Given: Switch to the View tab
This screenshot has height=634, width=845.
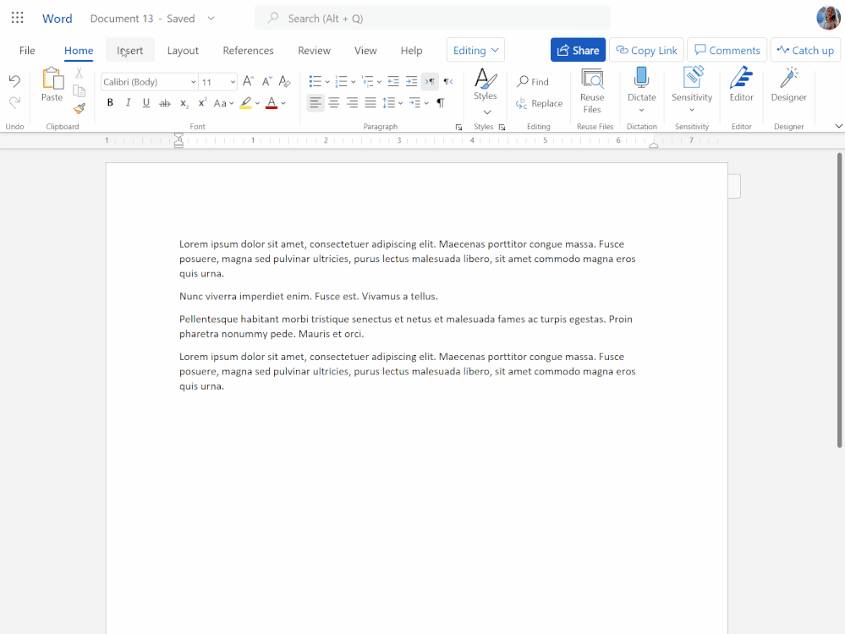Looking at the screenshot, I should 365,50.
